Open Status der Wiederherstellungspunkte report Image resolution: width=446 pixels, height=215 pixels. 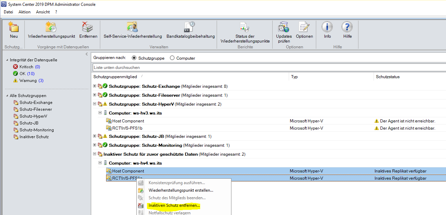coord(245,27)
